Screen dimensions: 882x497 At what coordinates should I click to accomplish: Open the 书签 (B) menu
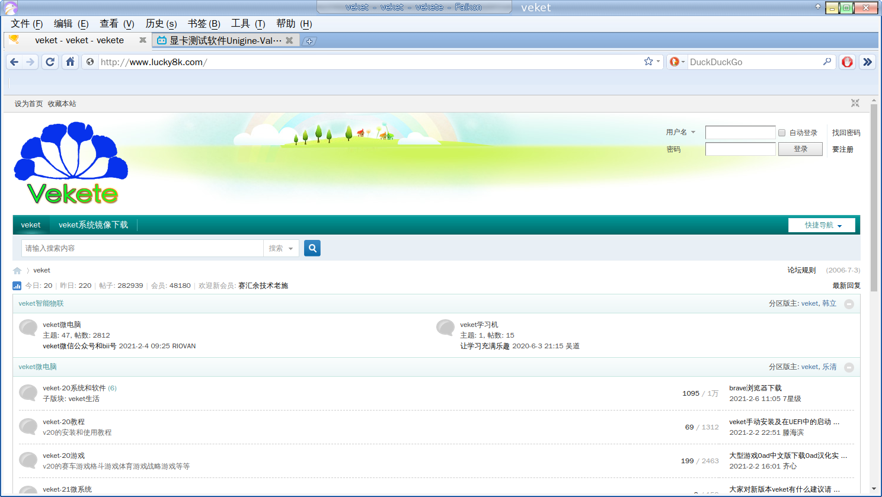point(204,24)
